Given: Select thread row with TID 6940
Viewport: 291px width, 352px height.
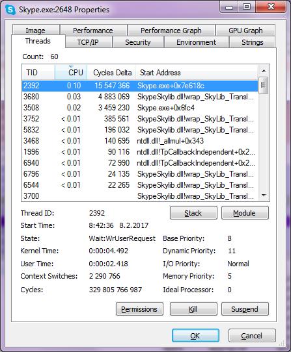Looking at the screenshot, I should (140, 163).
